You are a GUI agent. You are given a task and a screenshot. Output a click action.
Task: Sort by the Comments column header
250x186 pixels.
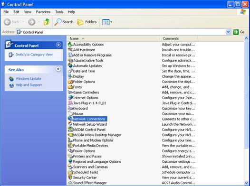179,38
